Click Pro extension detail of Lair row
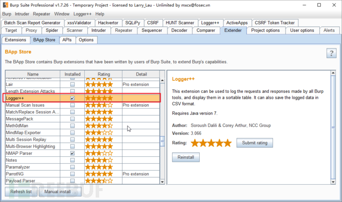The width and height of the screenshot is (342, 202). click(x=136, y=84)
